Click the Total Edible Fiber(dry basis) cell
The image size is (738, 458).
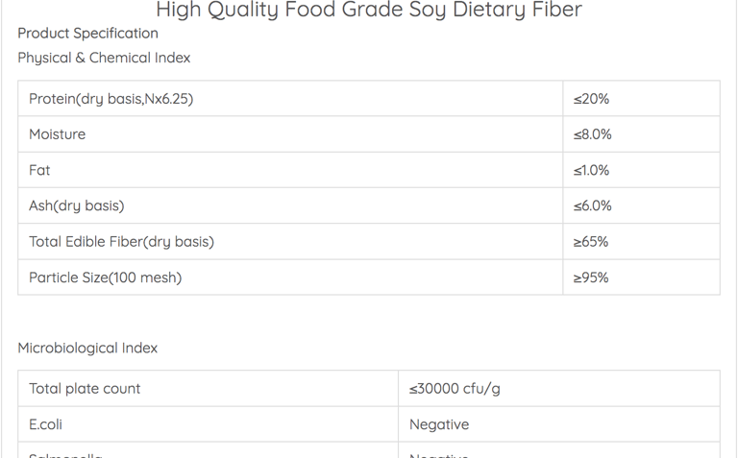290,242
